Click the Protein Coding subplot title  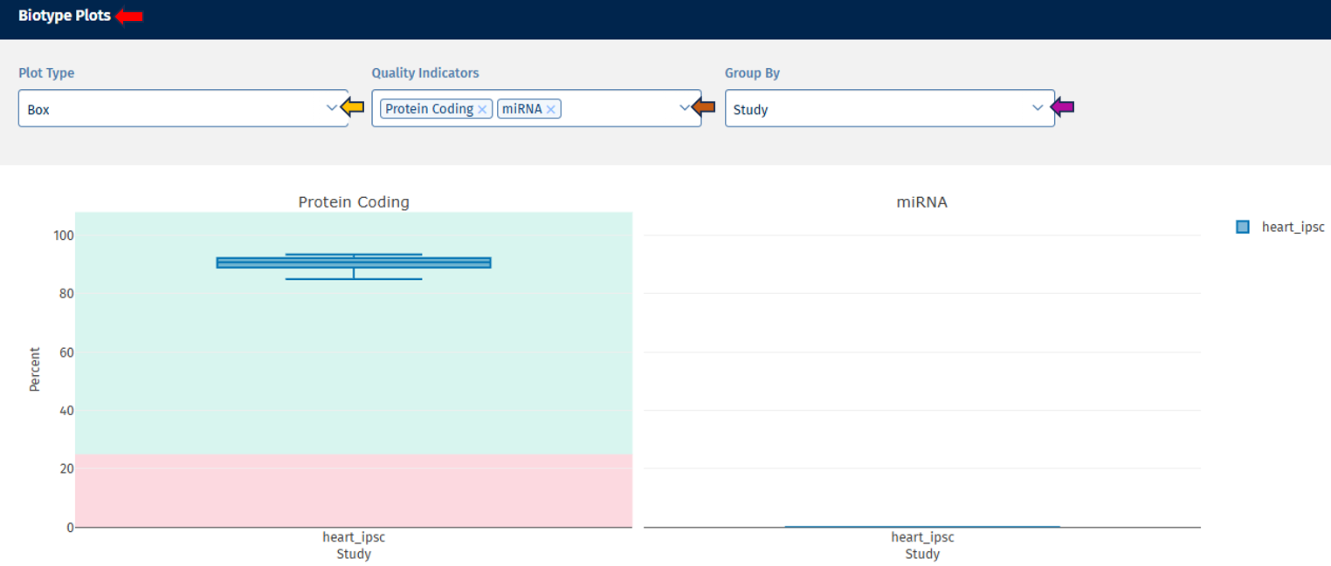coord(354,202)
